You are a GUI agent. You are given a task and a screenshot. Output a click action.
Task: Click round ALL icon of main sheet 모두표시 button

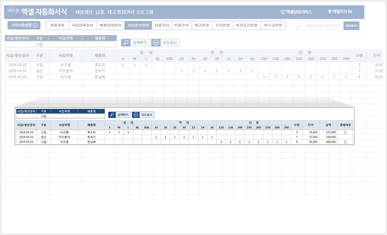tap(156, 42)
